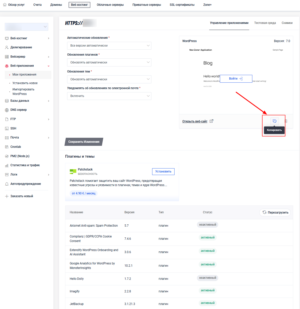Expand the FTP sidebar chevron
This screenshot has height=309, width=300.
pos(49,119)
